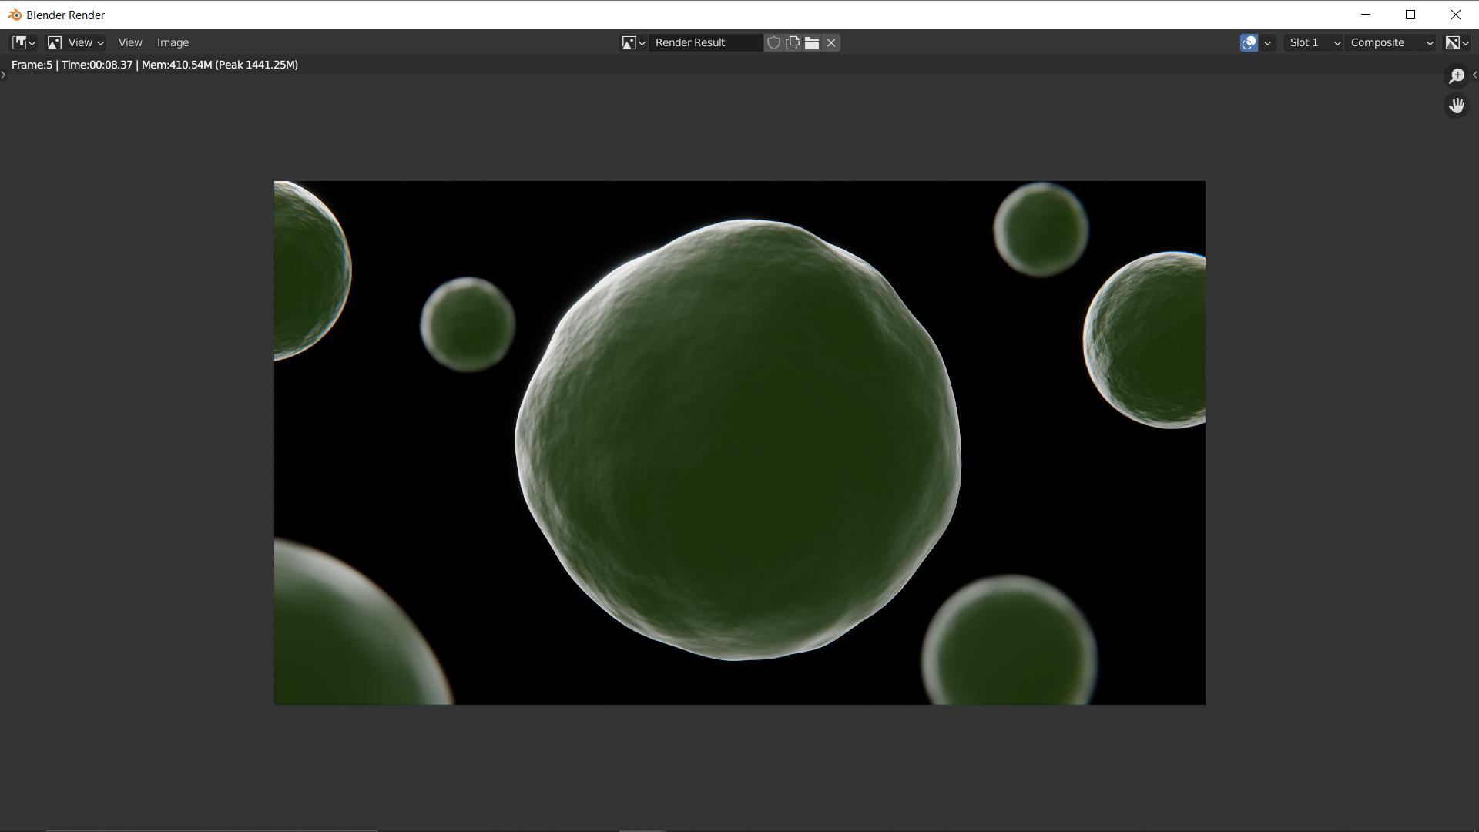1479x832 pixels.
Task: Click the zoom view gizmo
Action: (x=1456, y=75)
